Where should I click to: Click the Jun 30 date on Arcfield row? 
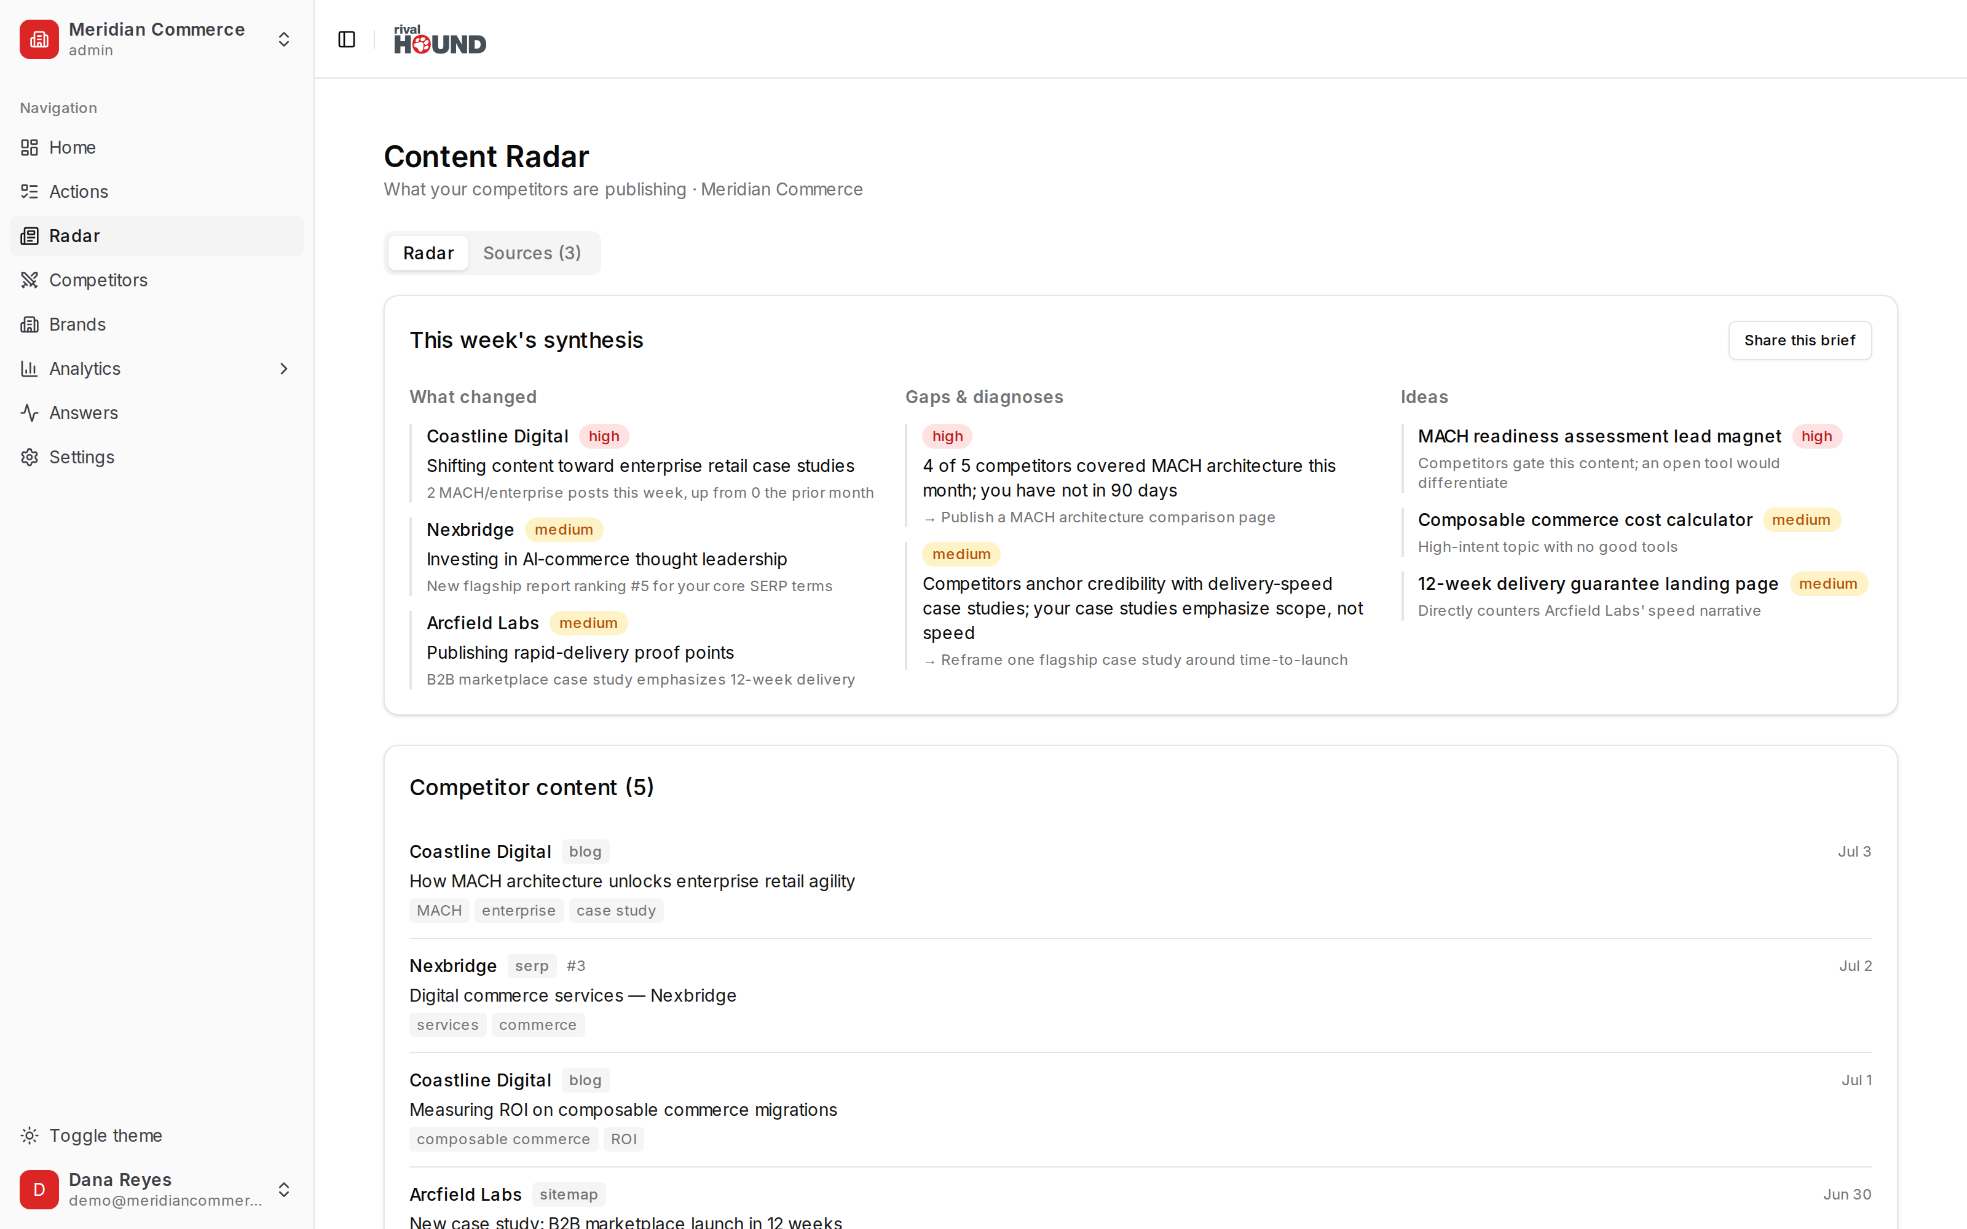[x=1847, y=1194]
